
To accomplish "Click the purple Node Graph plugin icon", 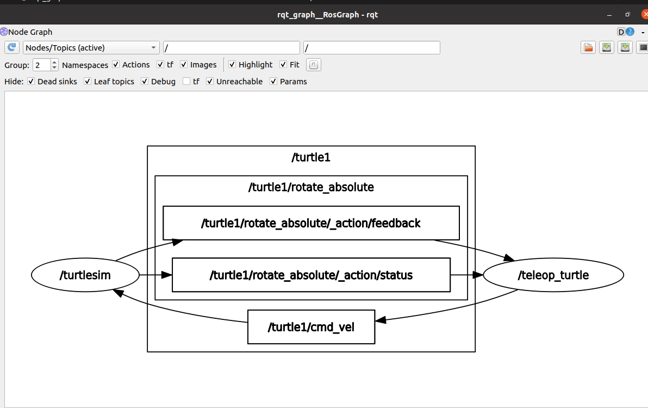I will tap(4, 32).
